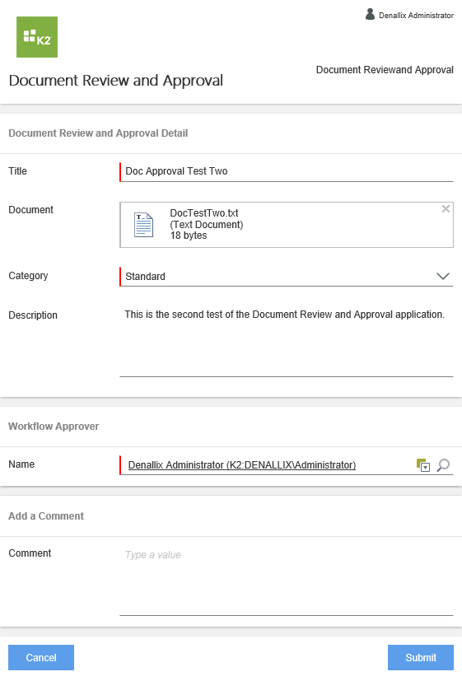Click the Denallix Administrator user name at top
The height and width of the screenshot is (681, 462).
click(x=416, y=15)
